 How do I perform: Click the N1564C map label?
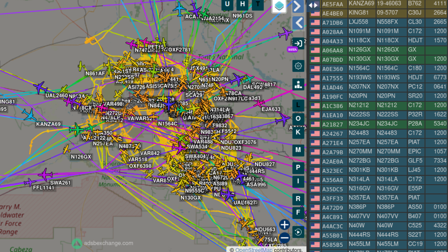(168, 124)
